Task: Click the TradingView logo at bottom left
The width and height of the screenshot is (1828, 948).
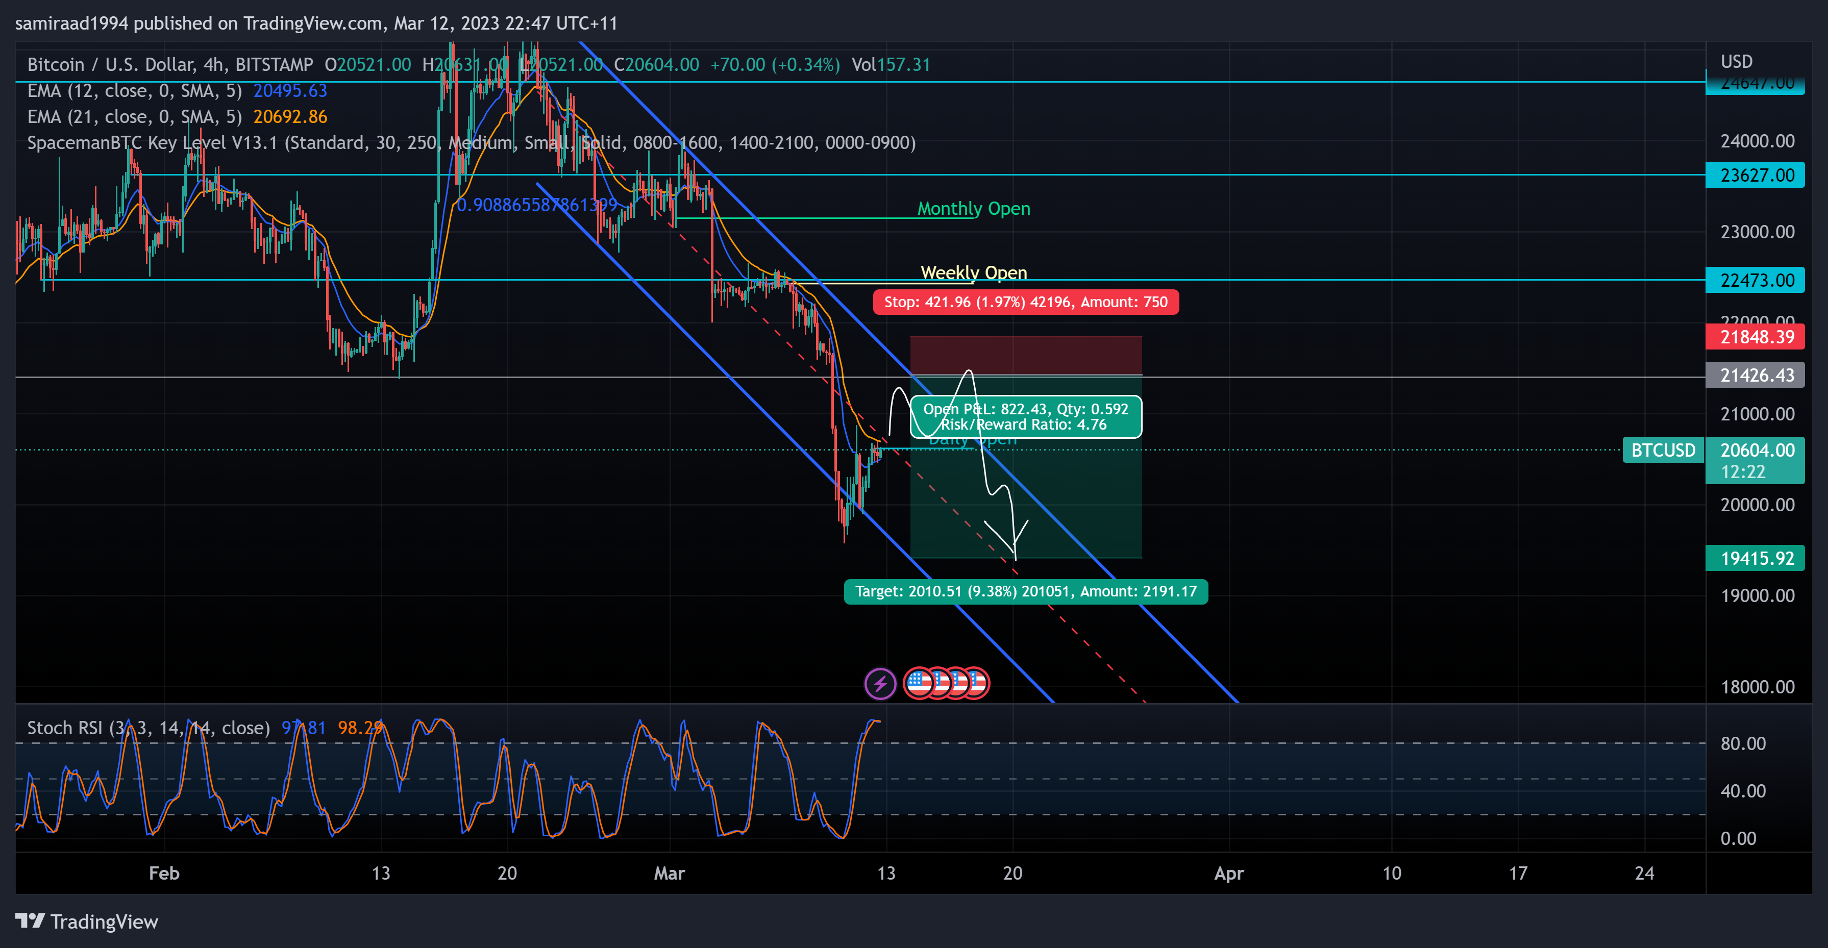Action: (87, 921)
